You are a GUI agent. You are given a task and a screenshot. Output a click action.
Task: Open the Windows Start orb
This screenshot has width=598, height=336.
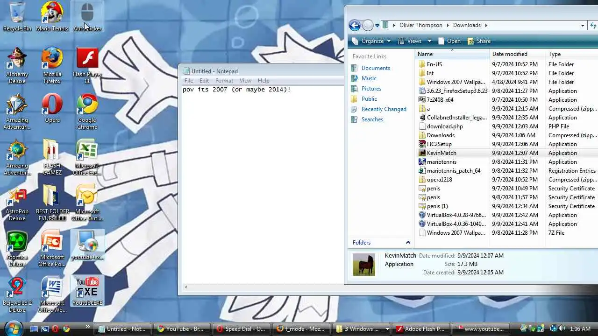13,329
